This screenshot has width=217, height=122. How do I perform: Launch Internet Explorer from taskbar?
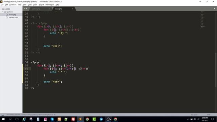24,119
